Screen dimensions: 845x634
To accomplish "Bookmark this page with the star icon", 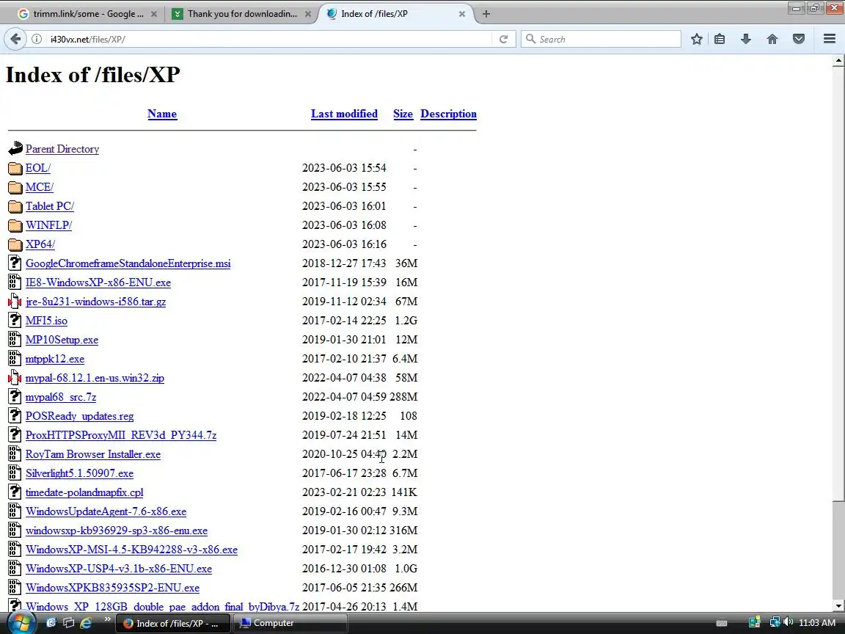I will point(696,39).
